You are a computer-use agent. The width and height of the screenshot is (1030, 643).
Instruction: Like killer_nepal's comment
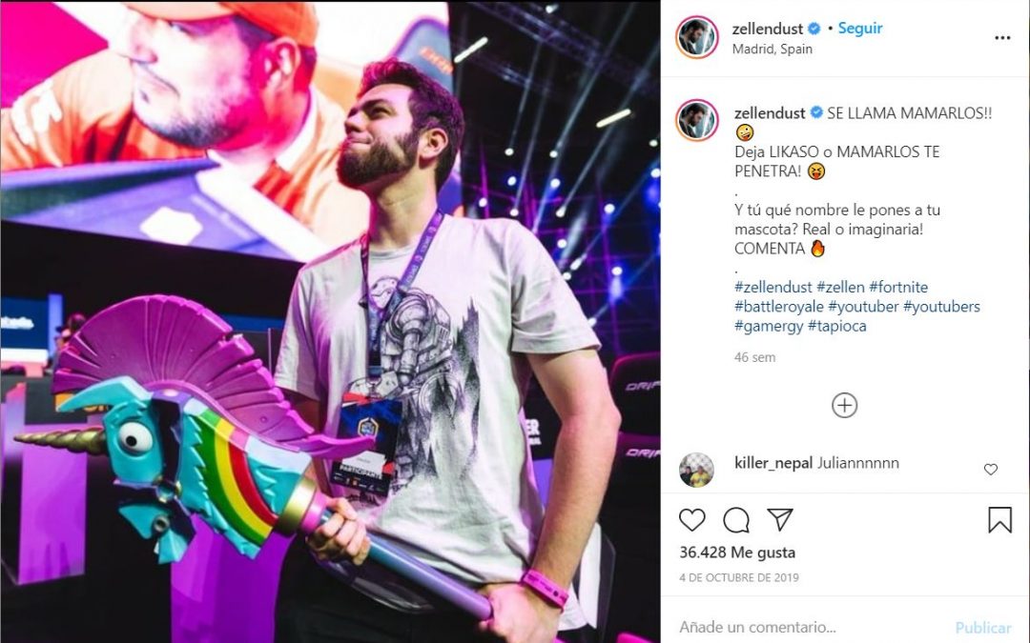pos(991,470)
